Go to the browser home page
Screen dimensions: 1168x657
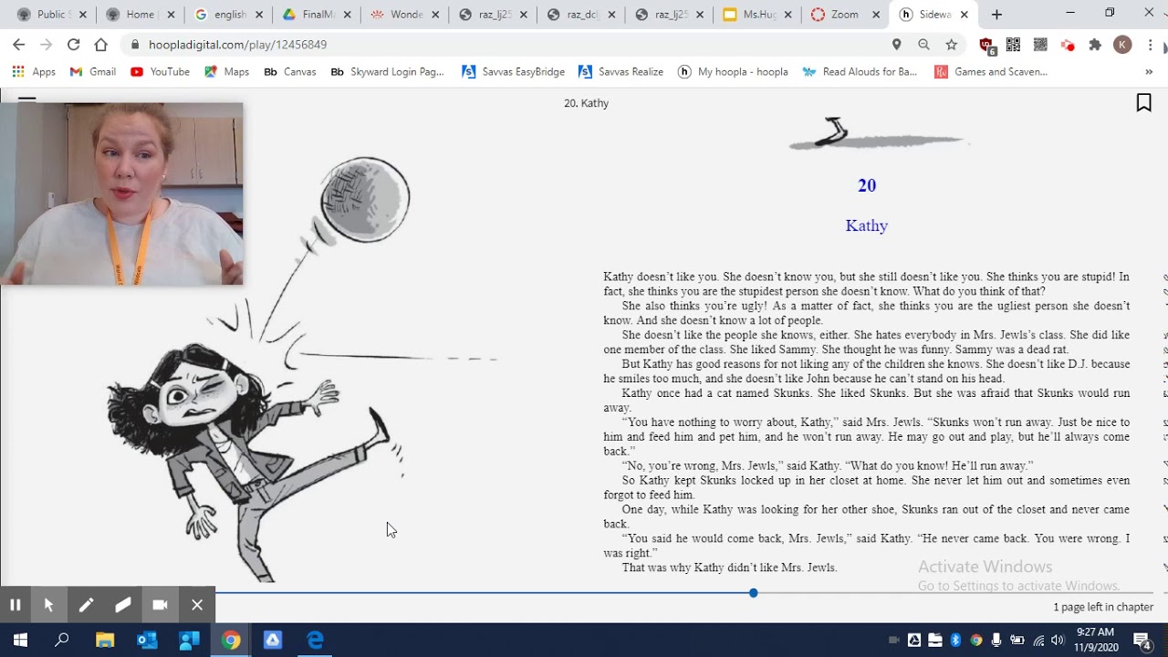[100, 44]
